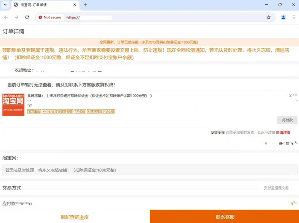Image resolution: width=299 pixels, height=223 pixels.
Task: Minimize the browser window
Action: point(267,5)
